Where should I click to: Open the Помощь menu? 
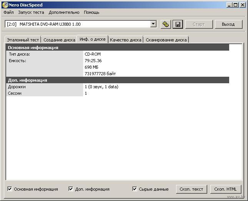92,12
